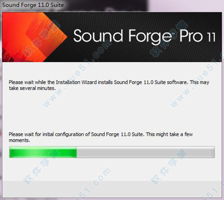The width and height of the screenshot is (224, 200).
Task: Click the word "Sound" in the banner heading
Action: coord(98,36)
